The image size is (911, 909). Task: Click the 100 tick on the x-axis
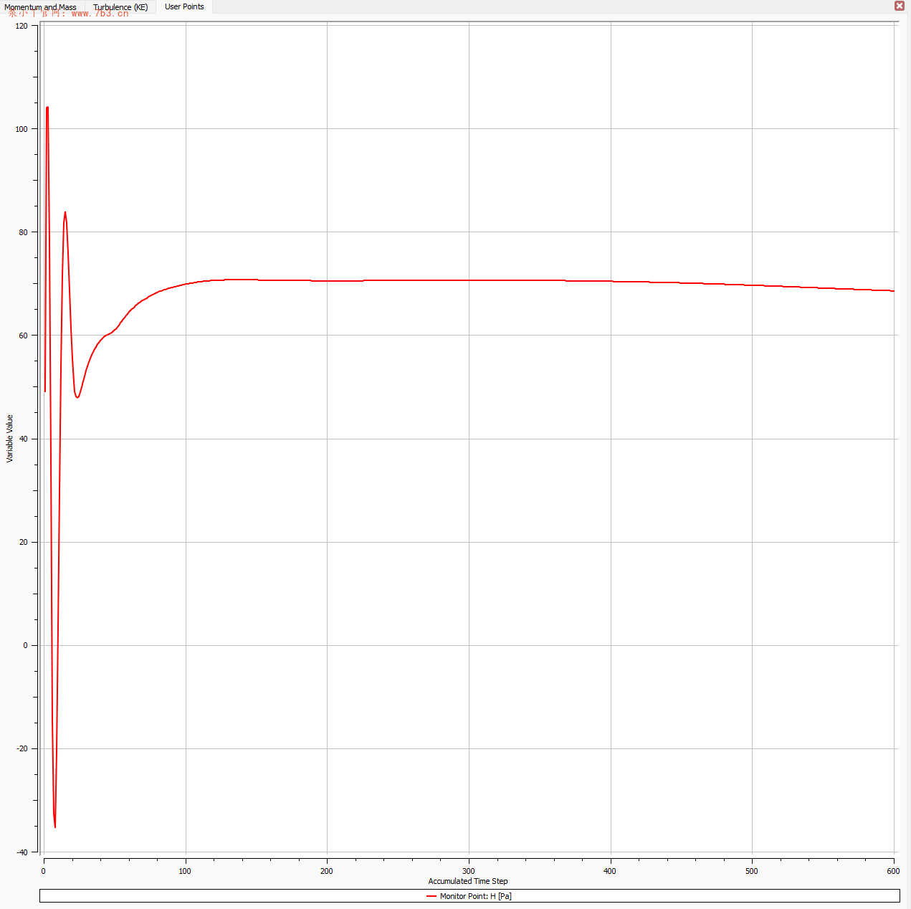pos(185,871)
